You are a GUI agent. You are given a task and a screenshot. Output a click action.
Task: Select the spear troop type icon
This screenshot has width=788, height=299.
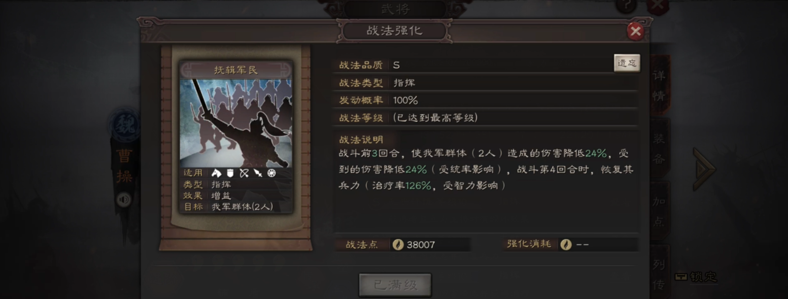click(258, 173)
